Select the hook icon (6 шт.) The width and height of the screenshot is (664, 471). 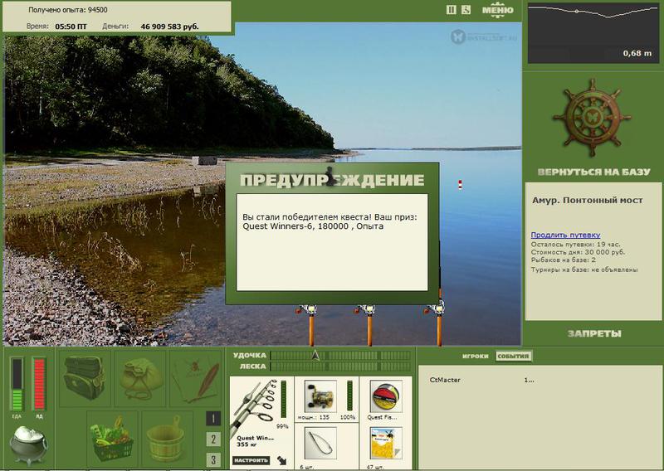click(320, 443)
